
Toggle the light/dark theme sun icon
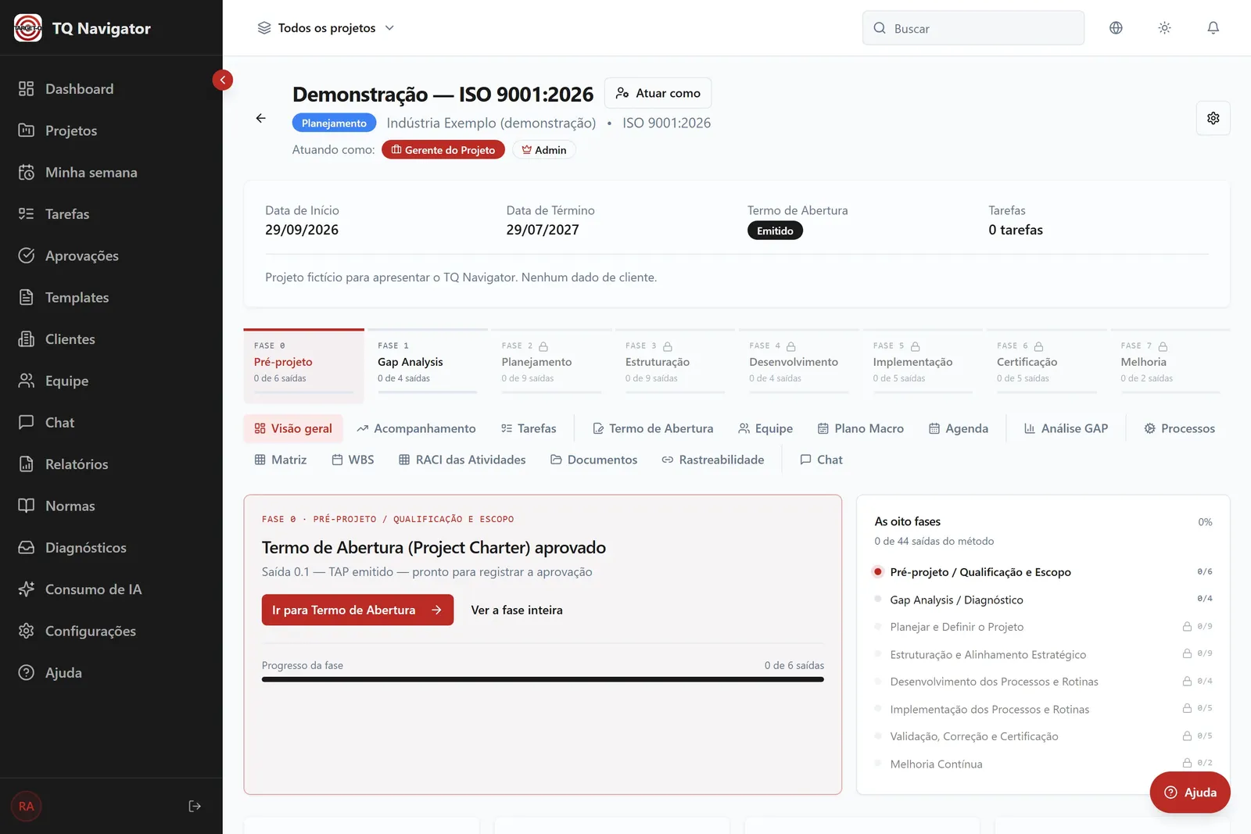[1164, 28]
